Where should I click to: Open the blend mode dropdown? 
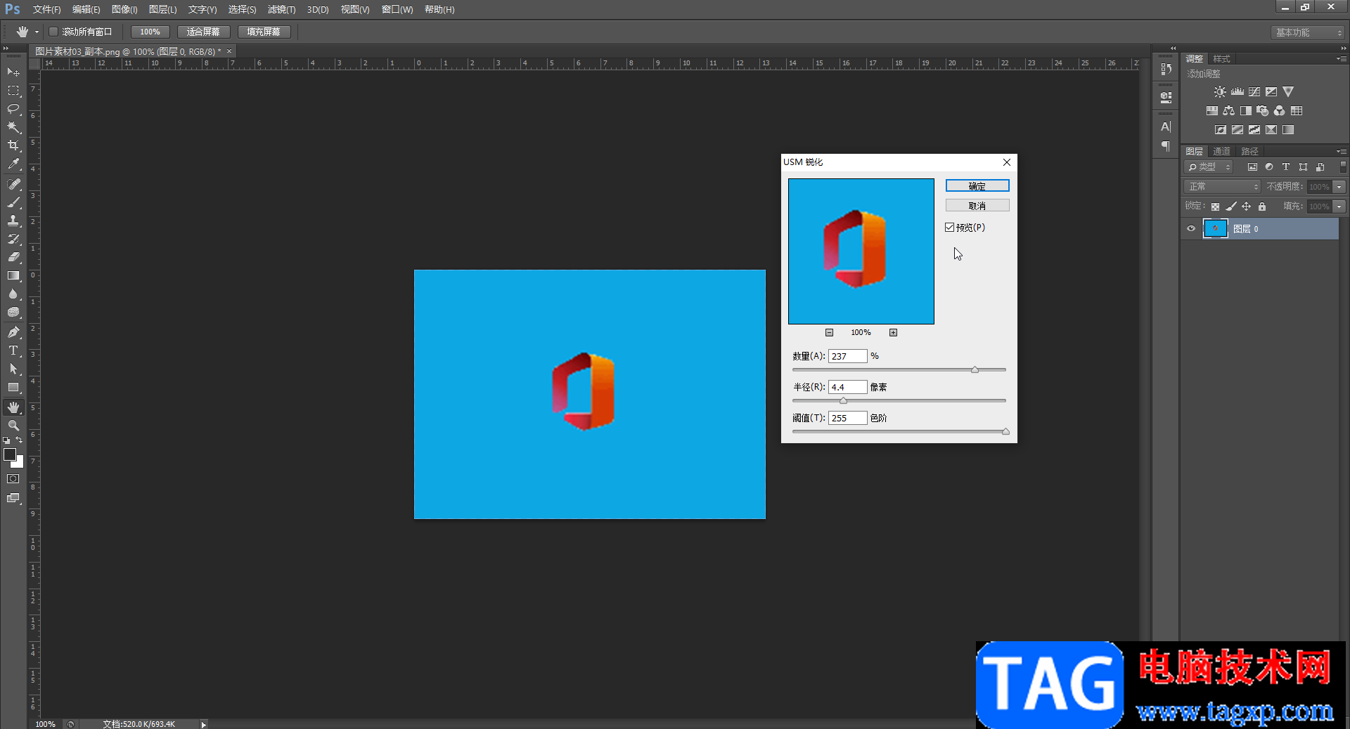coord(1222,187)
